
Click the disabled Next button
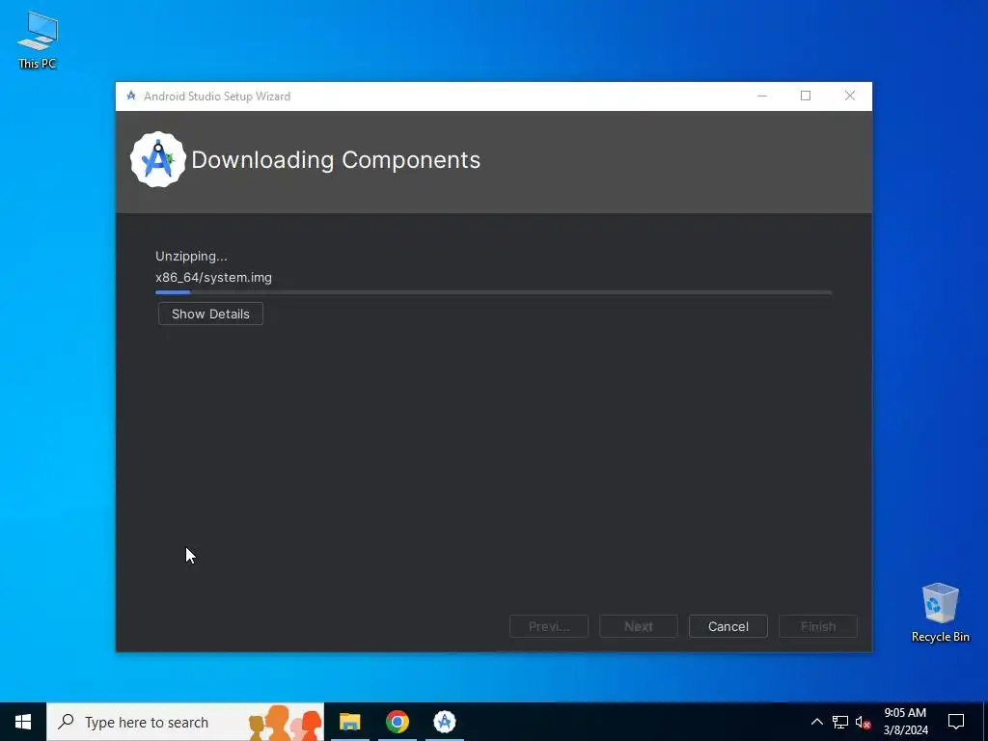(639, 626)
